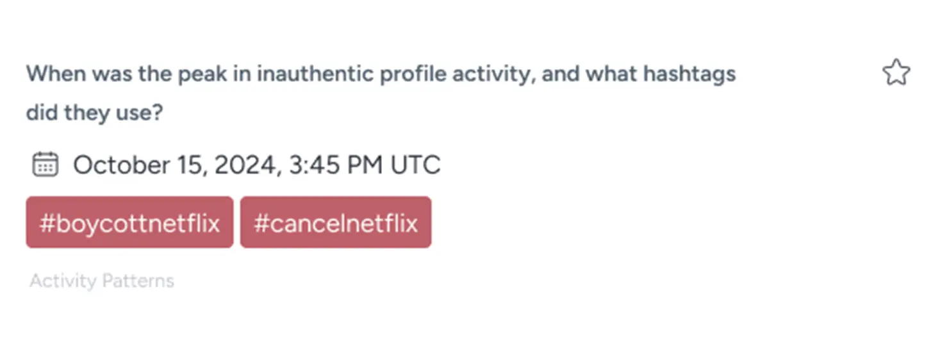Click the year "2024" in the timestamp
This screenshot has height=347, width=933.
click(247, 165)
